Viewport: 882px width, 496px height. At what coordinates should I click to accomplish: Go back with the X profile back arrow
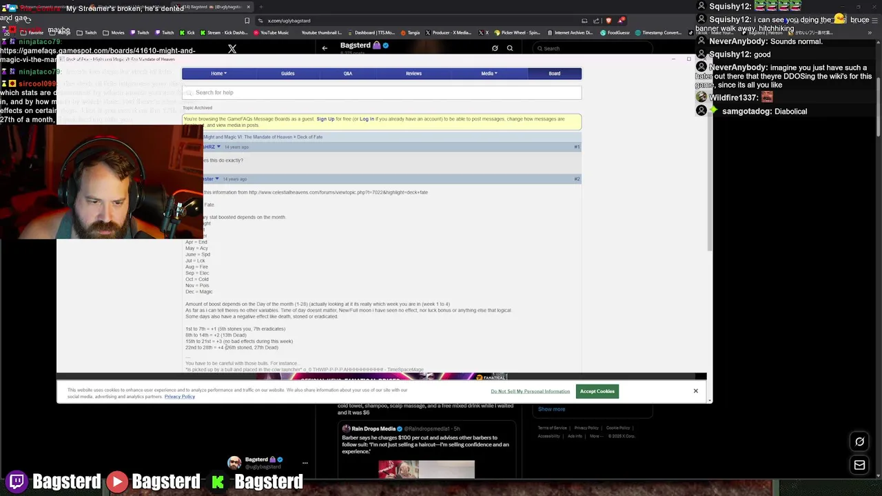pos(325,48)
